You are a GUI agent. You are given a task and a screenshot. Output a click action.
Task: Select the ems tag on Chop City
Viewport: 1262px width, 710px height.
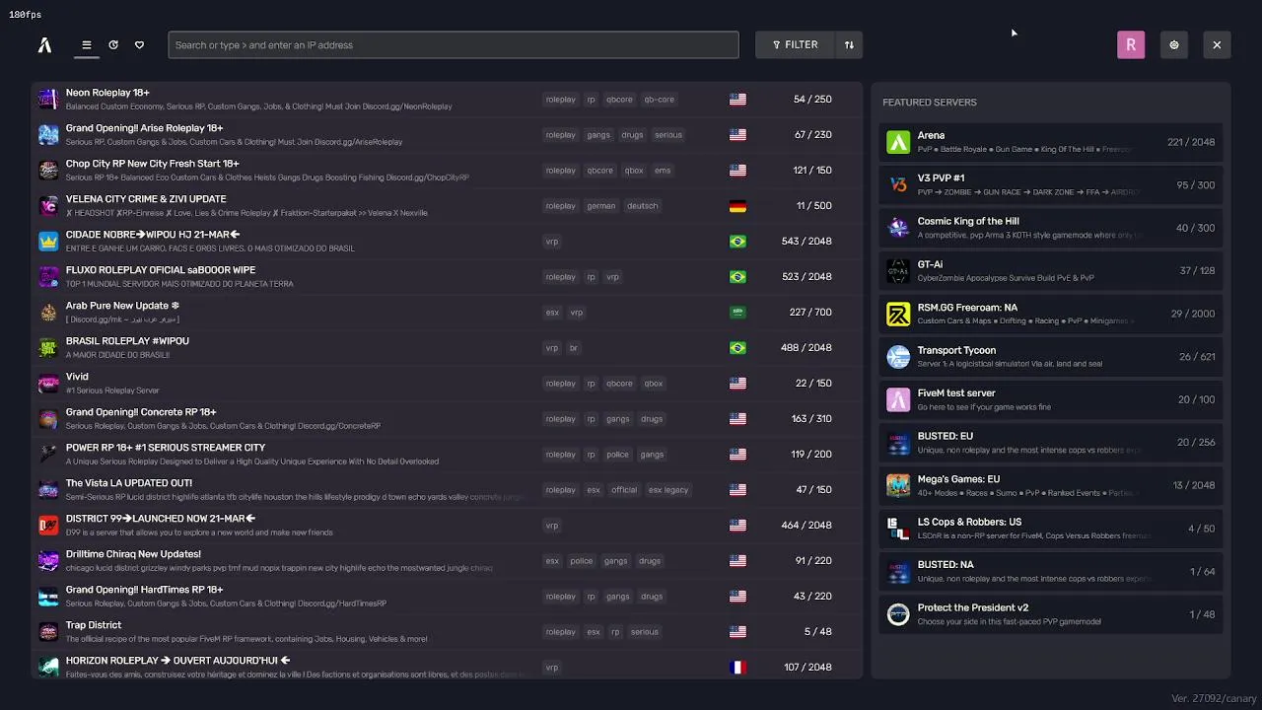tap(662, 170)
